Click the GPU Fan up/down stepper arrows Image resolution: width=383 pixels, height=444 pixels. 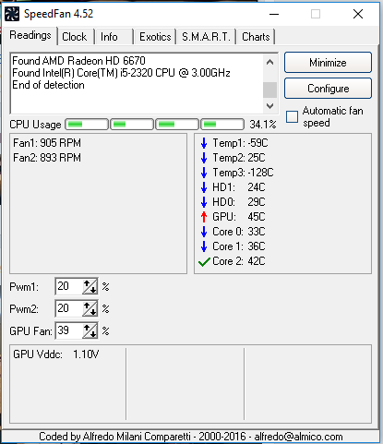pos(90,330)
